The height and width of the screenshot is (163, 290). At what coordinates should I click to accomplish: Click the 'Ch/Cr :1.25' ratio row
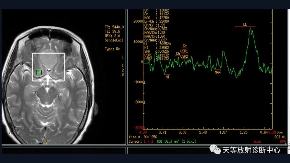155,25
